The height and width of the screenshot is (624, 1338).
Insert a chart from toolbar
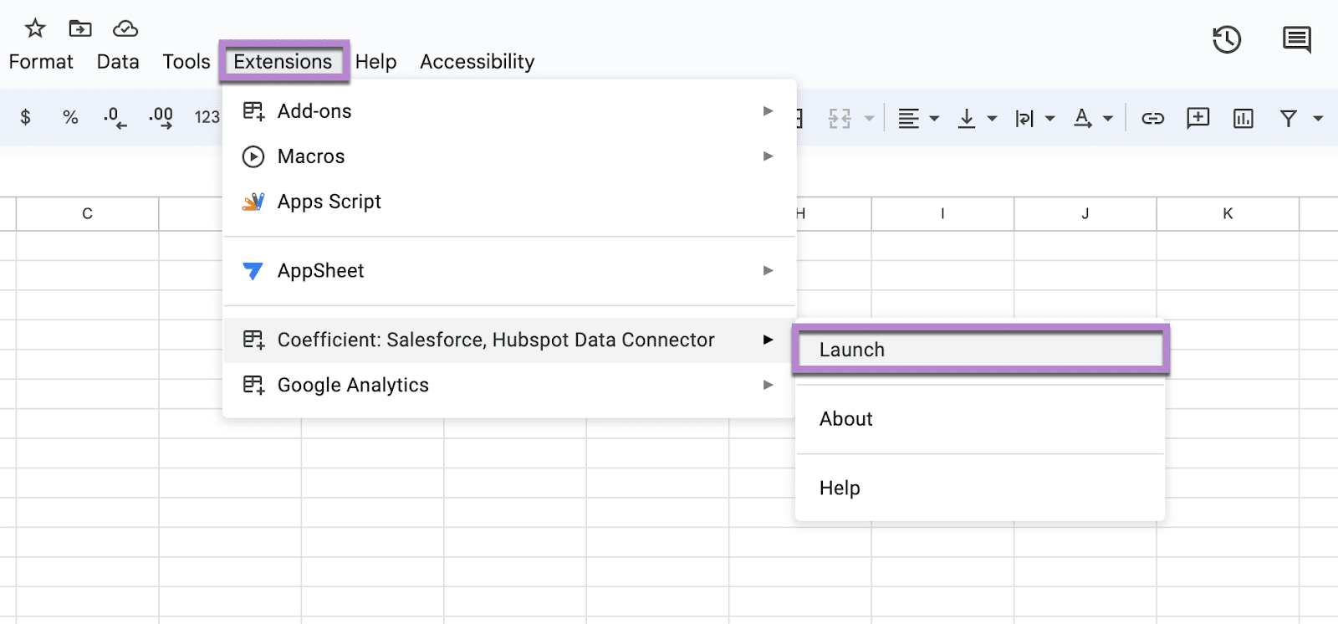point(1243,119)
